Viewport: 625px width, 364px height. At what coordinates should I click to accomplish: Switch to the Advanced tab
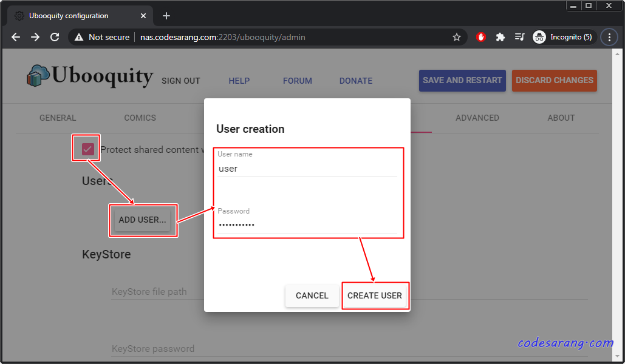click(477, 118)
